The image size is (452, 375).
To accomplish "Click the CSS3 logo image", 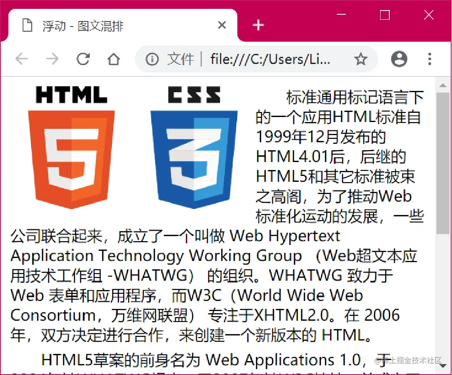I will [x=193, y=147].
